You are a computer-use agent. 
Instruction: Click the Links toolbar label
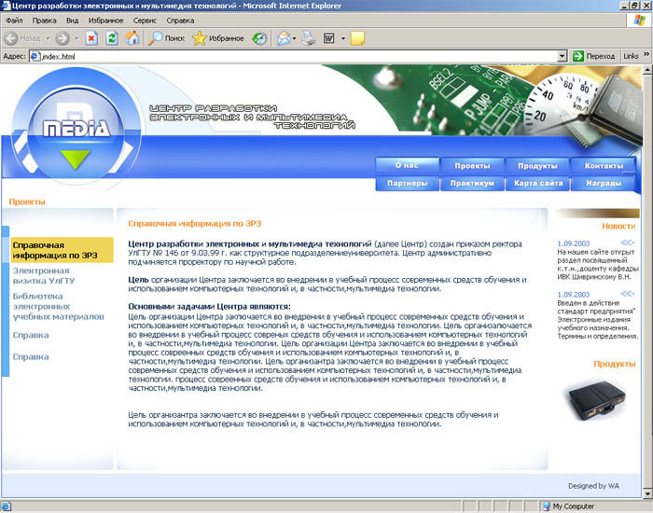click(x=631, y=56)
